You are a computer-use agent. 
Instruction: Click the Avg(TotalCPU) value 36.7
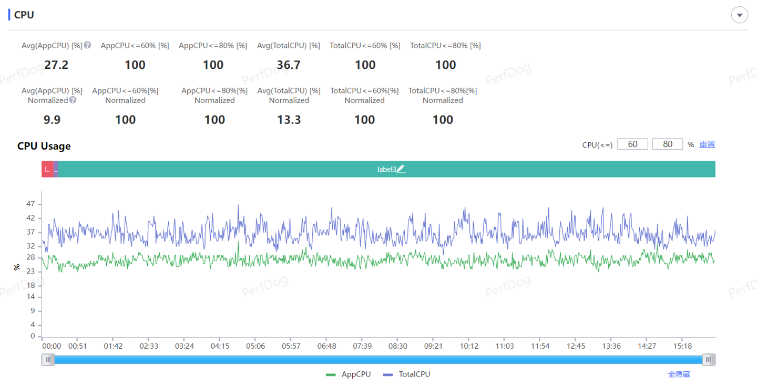289,65
